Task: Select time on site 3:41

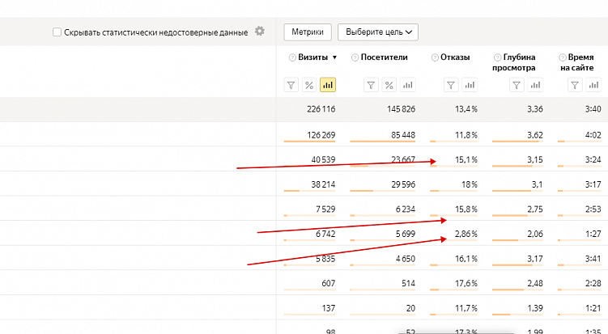Action: click(593, 259)
